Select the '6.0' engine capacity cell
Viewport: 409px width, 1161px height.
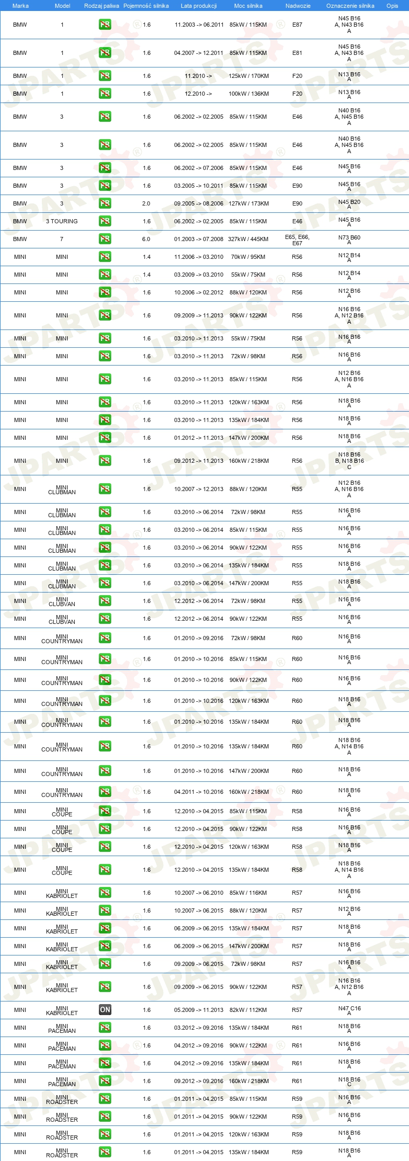click(146, 239)
